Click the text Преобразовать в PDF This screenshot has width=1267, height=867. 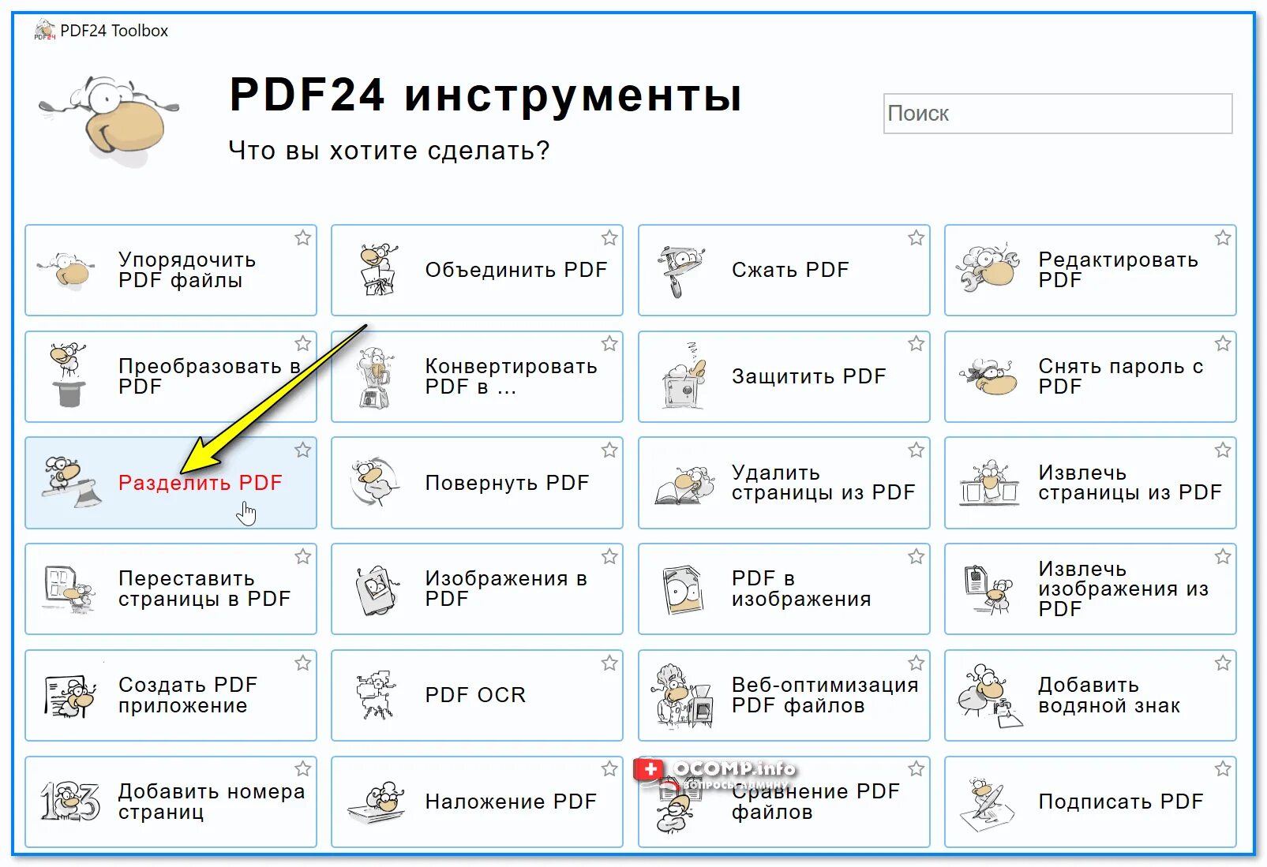click(209, 376)
